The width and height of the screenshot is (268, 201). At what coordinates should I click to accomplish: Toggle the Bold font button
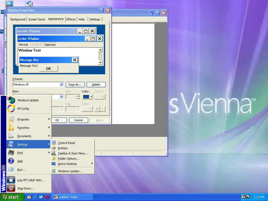(97, 109)
